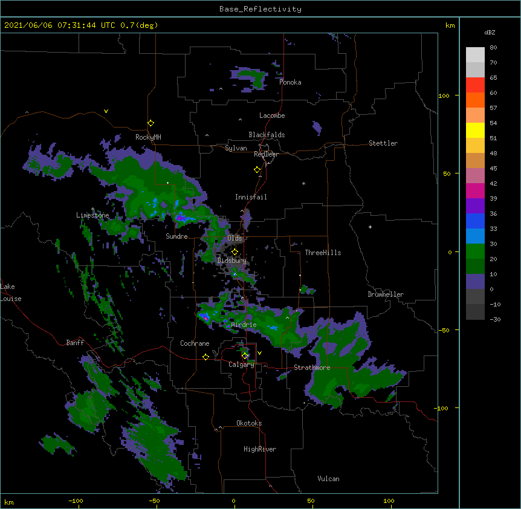The image size is (521, 509).
Task: Select the RedDeer city label
Action: (266, 154)
